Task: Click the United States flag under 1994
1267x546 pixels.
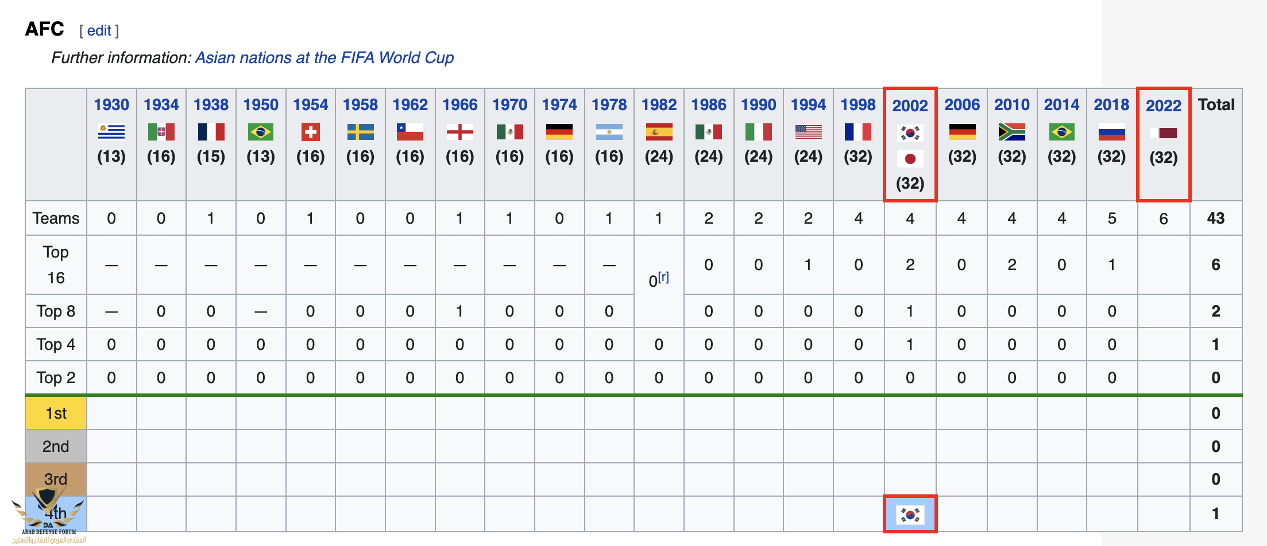Action: pos(808,132)
